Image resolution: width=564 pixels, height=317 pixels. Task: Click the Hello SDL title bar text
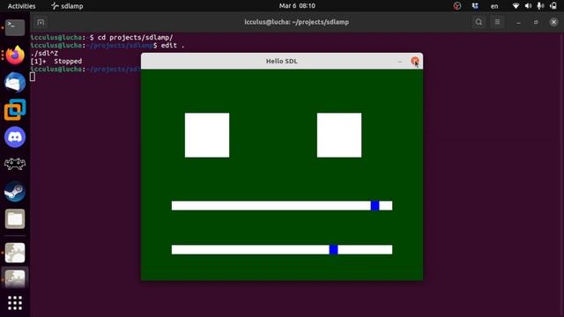[282, 61]
